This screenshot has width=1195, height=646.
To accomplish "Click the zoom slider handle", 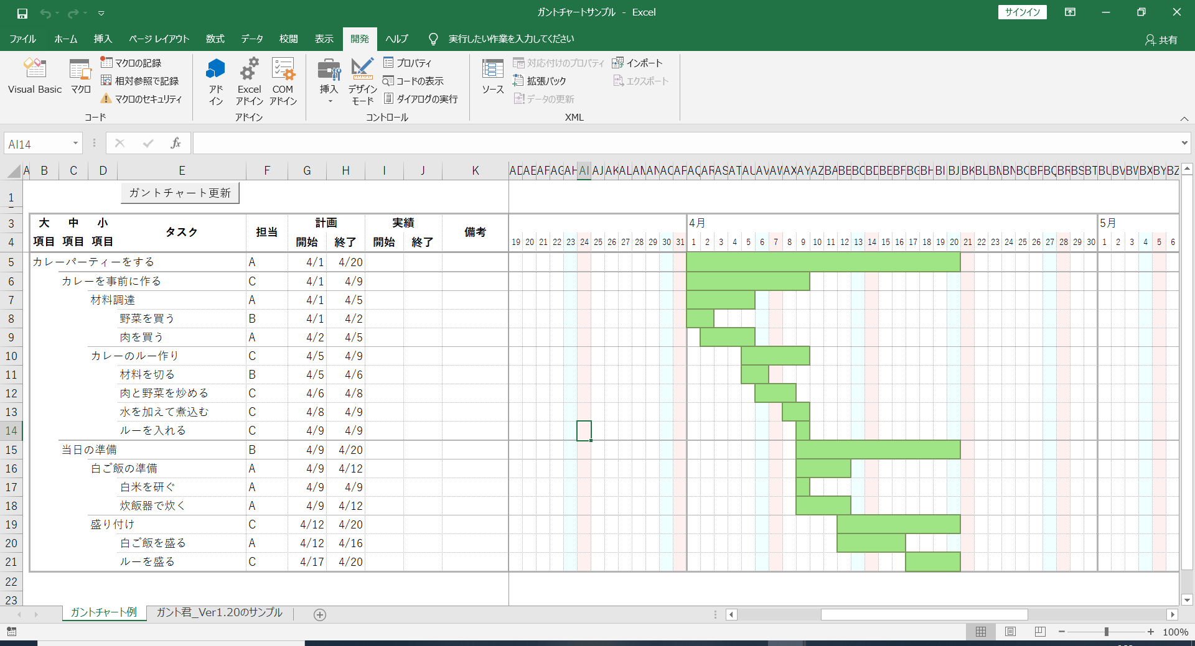I will 1106,632.
